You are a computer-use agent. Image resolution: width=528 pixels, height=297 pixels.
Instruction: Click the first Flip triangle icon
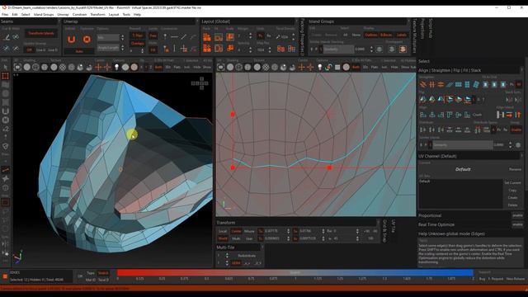(422, 99)
